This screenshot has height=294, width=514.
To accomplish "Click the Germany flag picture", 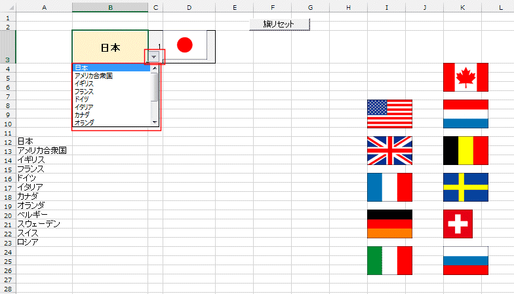I will [x=389, y=224].
